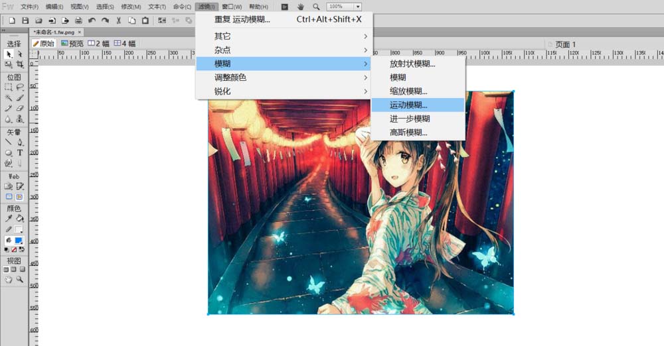Choose 进一步模糊 menu entry

tap(418, 119)
